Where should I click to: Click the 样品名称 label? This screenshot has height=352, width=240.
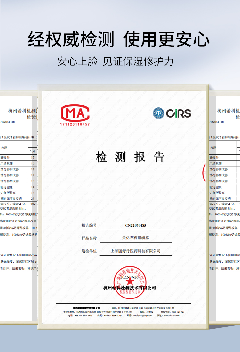click(x=89, y=238)
